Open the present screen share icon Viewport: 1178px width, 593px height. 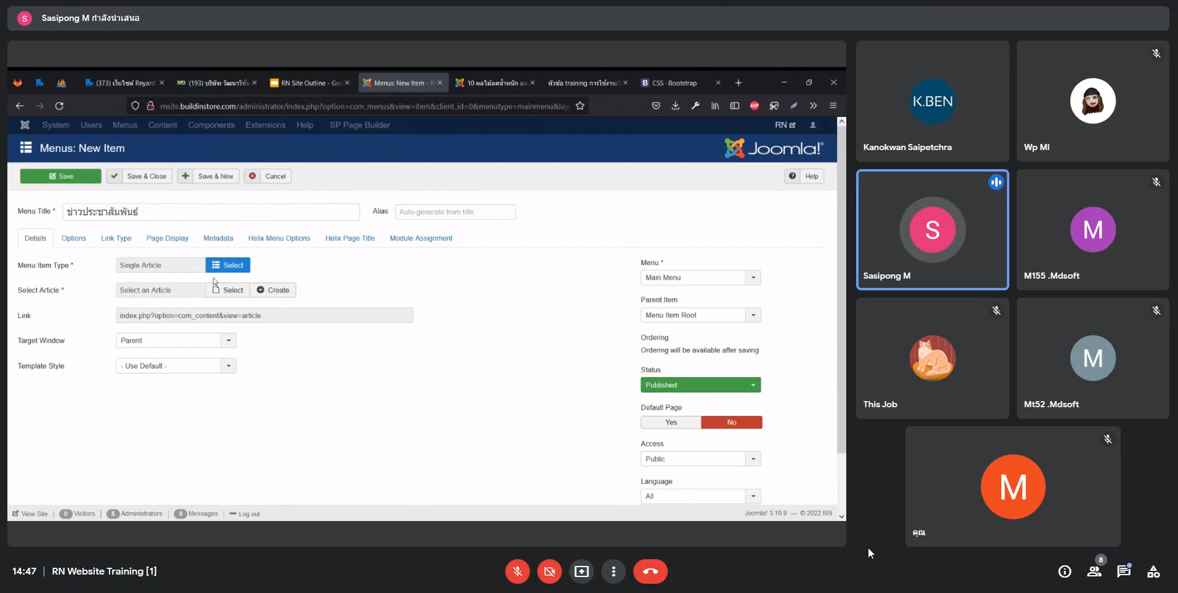pyautogui.click(x=581, y=571)
